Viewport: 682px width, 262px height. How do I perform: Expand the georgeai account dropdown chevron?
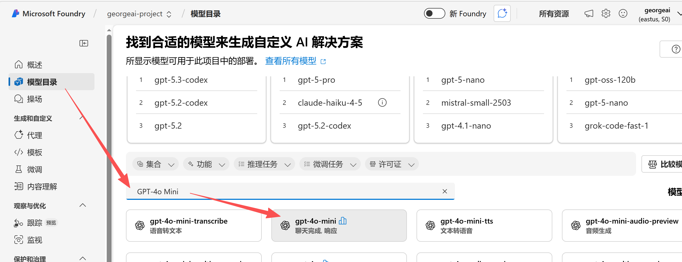679,13
